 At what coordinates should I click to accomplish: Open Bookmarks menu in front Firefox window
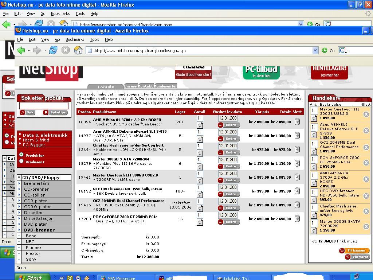(x=75, y=39)
